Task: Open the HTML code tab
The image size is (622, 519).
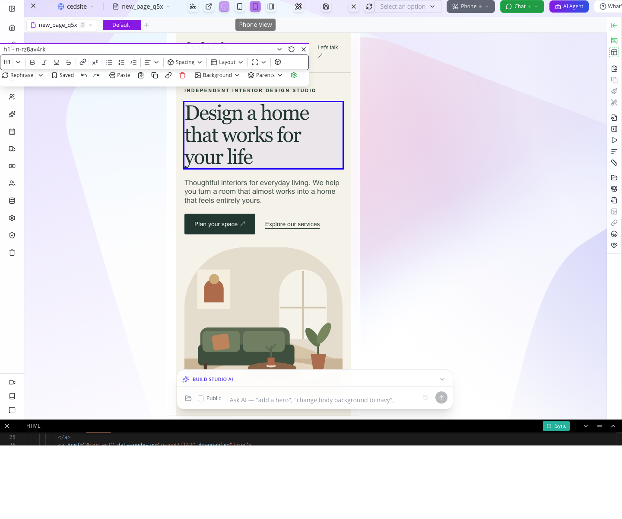Action: point(33,426)
